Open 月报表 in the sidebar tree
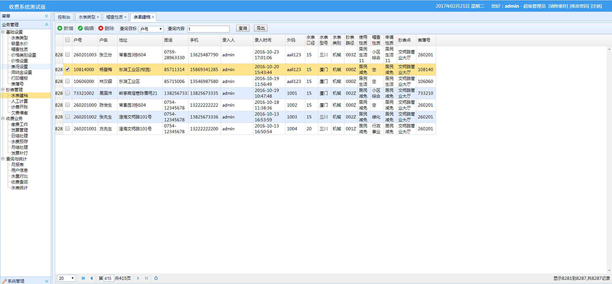Image resolution: width=612 pixels, height=284 pixels. [x=18, y=165]
